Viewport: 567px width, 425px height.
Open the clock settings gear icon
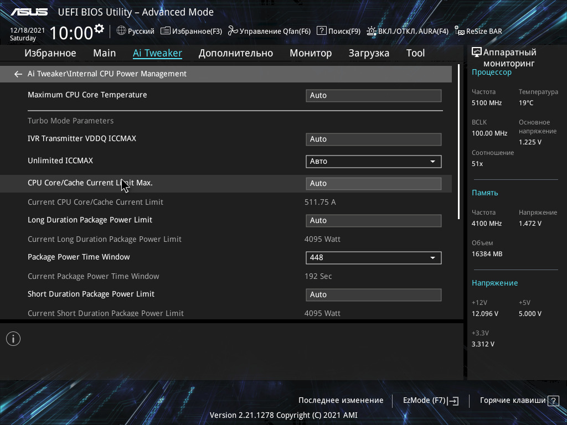click(99, 29)
